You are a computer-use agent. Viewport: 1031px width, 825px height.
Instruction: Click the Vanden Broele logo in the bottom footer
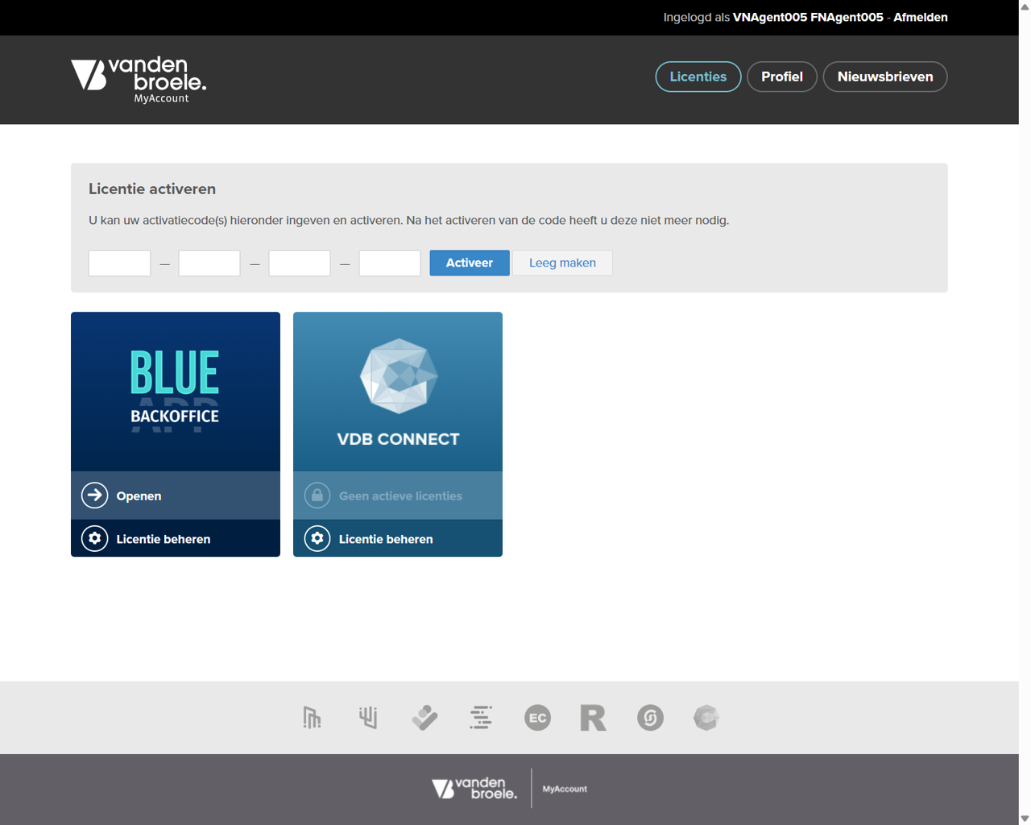click(x=474, y=788)
